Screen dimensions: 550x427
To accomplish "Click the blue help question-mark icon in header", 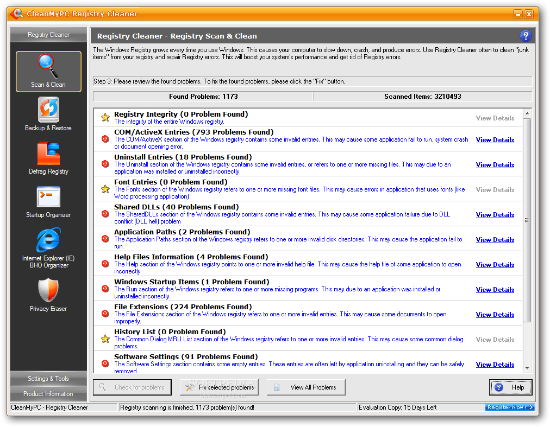I will point(525,36).
